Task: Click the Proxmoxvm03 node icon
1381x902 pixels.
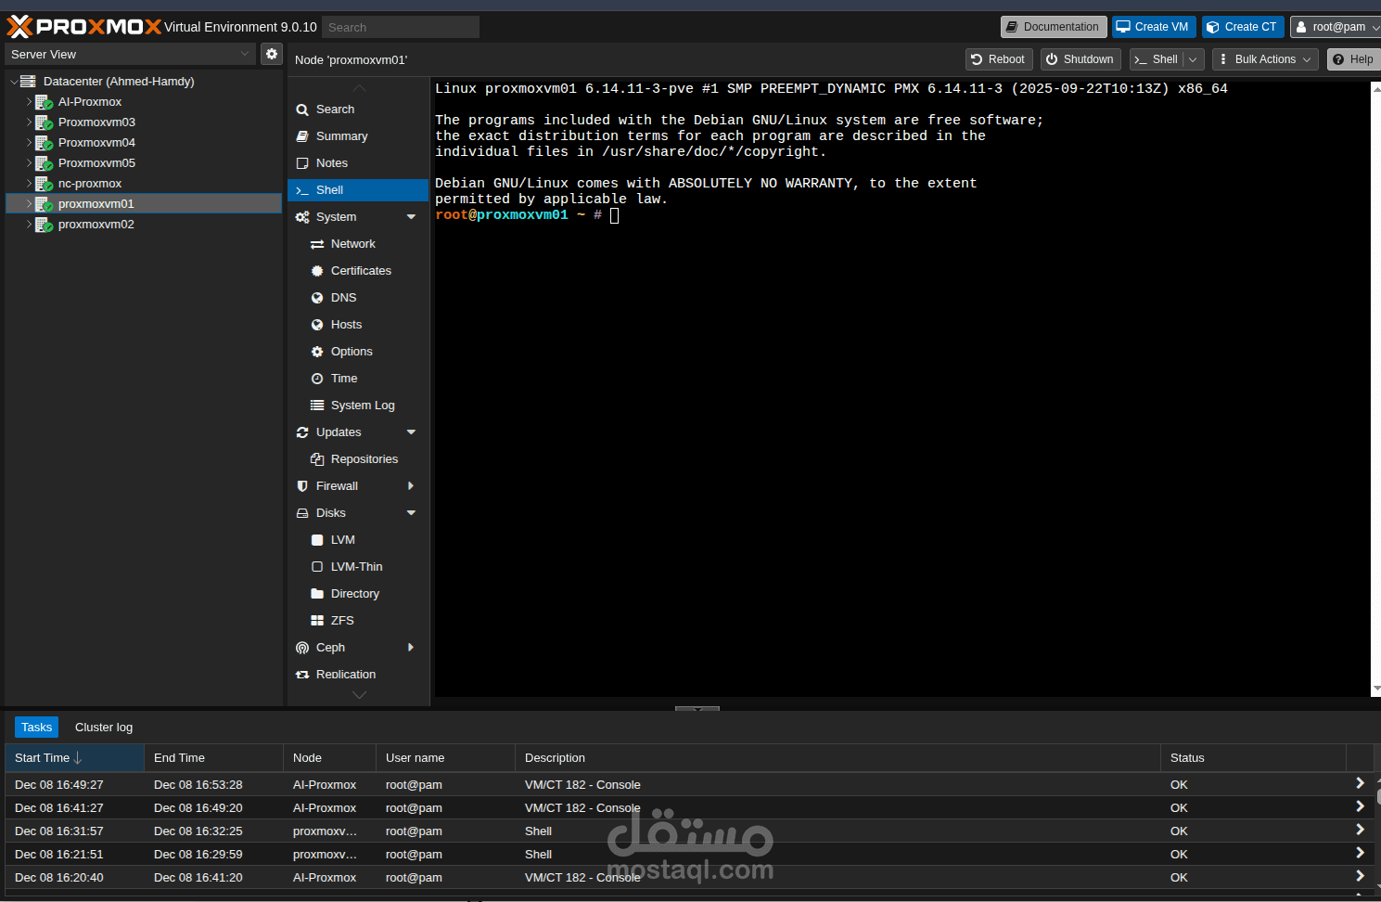Action: [44, 122]
